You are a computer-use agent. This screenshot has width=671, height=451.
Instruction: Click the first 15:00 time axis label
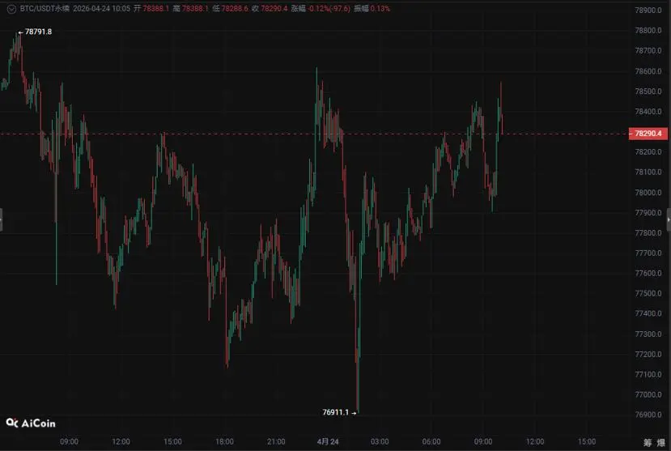172,441
